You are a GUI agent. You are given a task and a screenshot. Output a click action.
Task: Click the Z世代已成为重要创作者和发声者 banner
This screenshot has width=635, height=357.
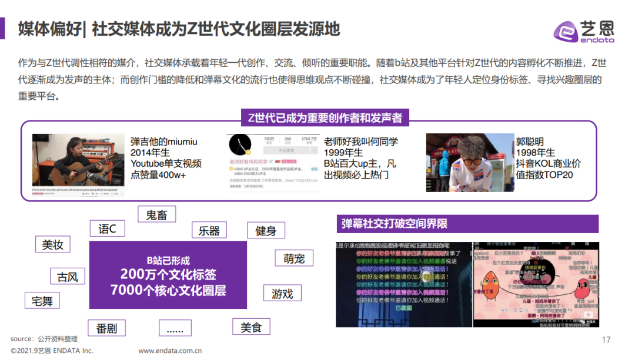click(x=325, y=117)
